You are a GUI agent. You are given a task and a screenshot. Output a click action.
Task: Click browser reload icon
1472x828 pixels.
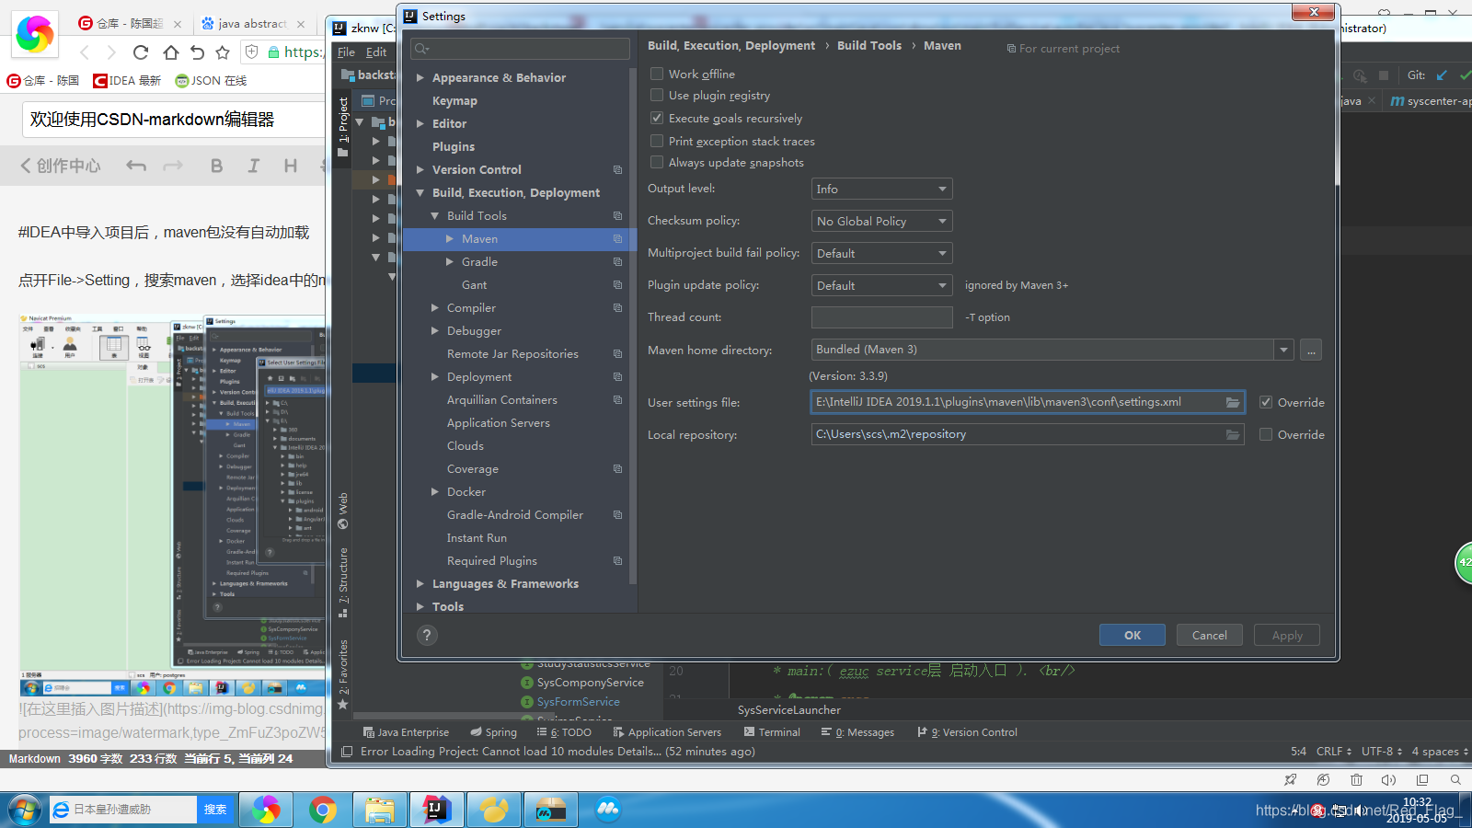point(141,52)
